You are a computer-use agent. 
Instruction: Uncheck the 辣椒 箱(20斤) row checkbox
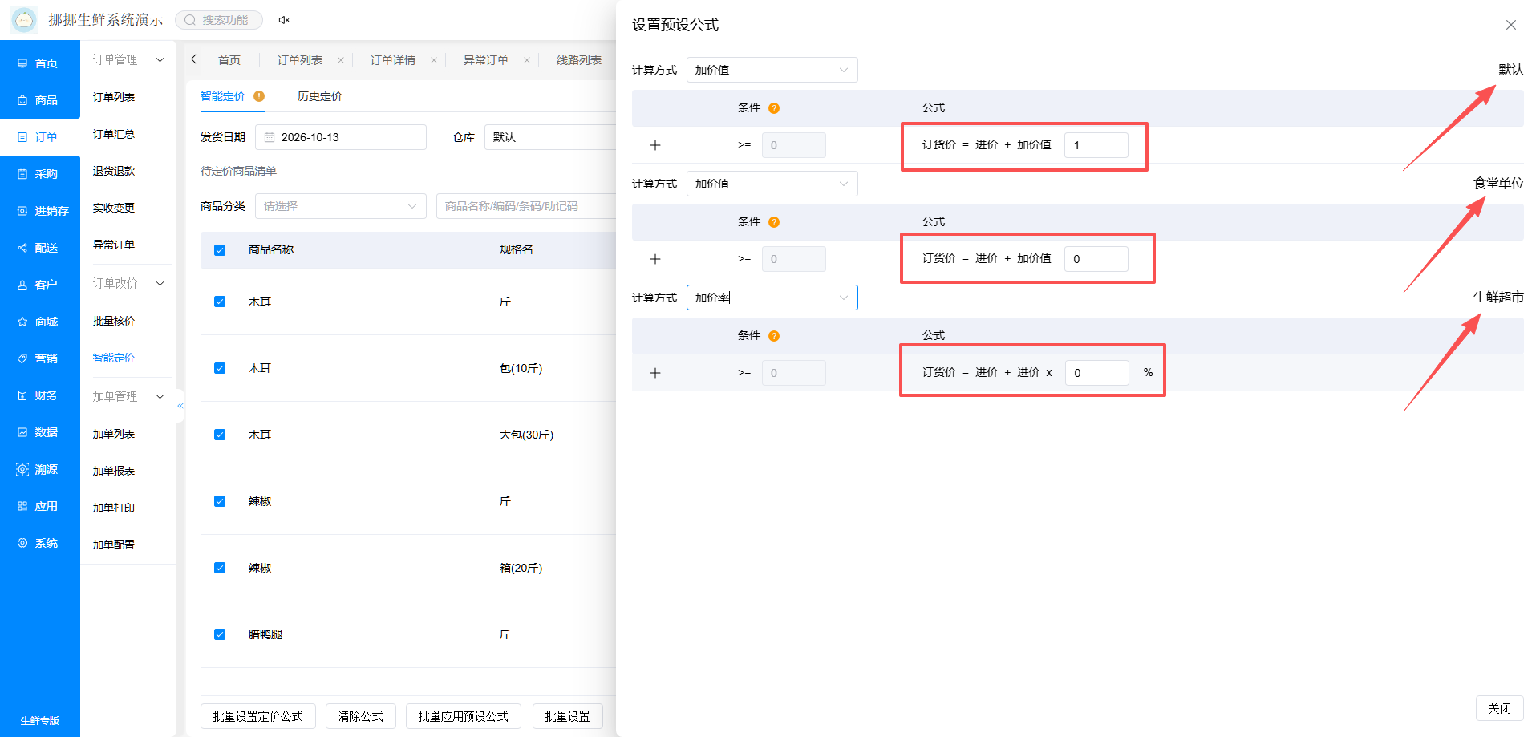tap(220, 568)
